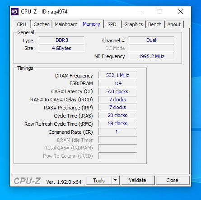Switch to the CPU tab

click(22, 24)
